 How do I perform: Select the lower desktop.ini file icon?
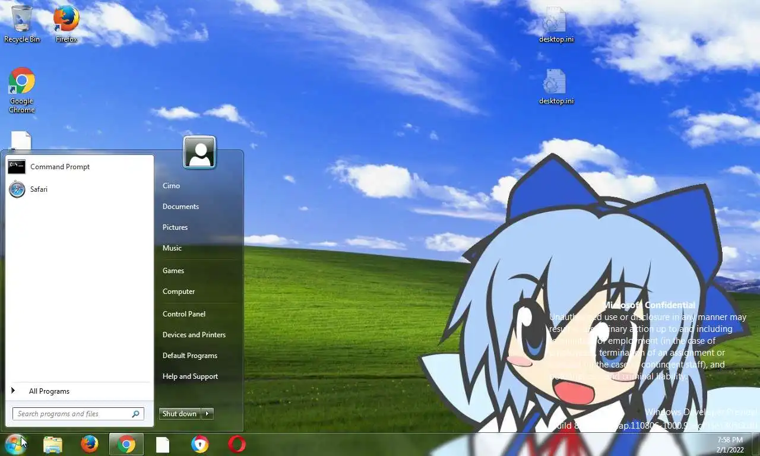coord(556,87)
